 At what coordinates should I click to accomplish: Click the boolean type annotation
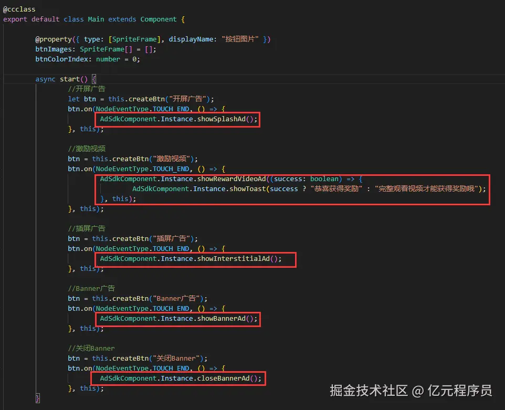pyautogui.click(x=324, y=179)
